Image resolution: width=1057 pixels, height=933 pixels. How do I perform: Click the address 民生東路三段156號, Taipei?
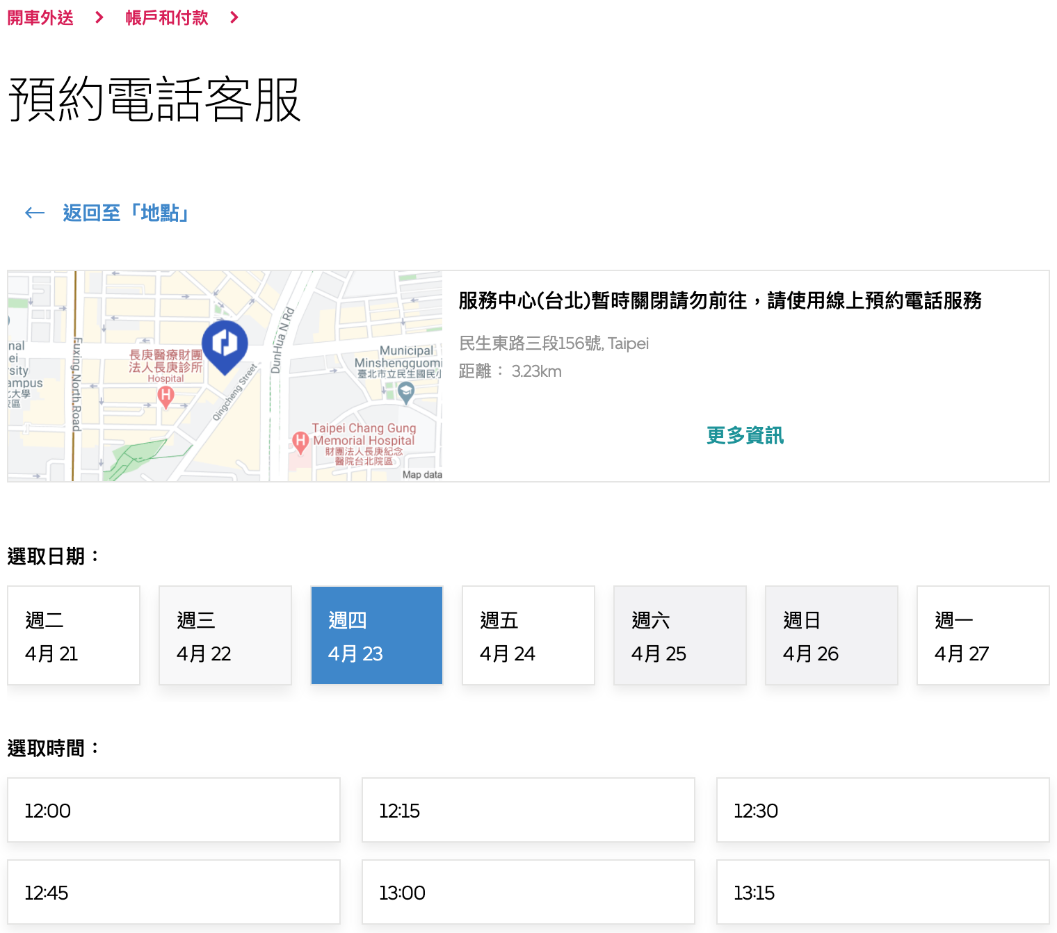tap(554, 343)
